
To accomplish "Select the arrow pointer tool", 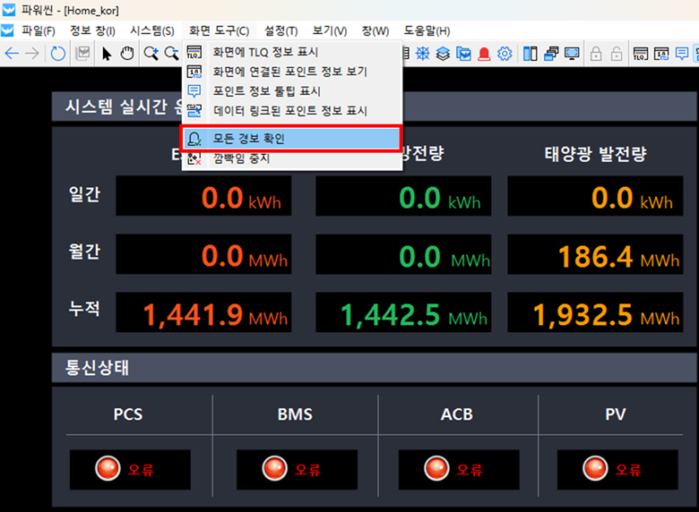I will 107,54.
